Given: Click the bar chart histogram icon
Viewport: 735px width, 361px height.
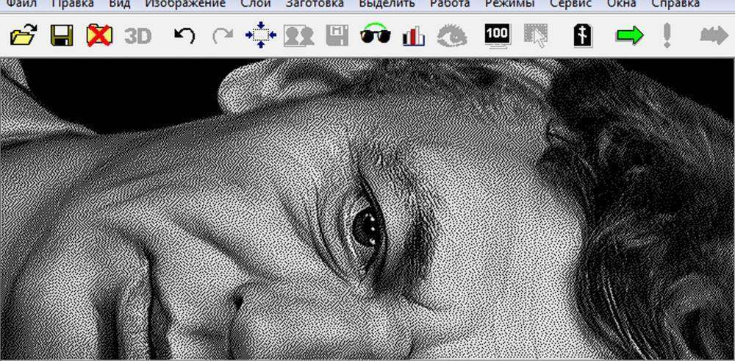Looking at the screenshot, I should pyautogui.click(x=413, y=36).
